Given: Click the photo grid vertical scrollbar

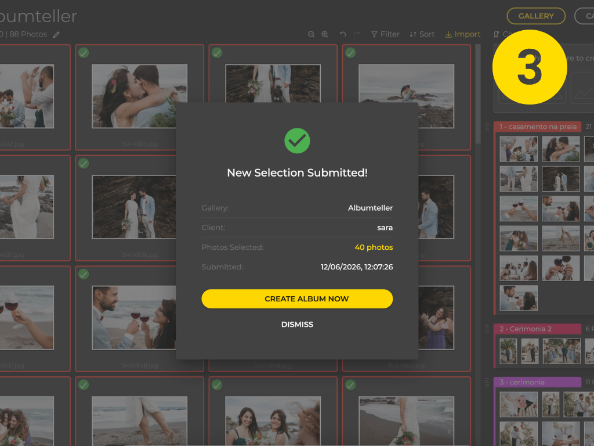Looking at the screenshot, I should coord(478,94).
